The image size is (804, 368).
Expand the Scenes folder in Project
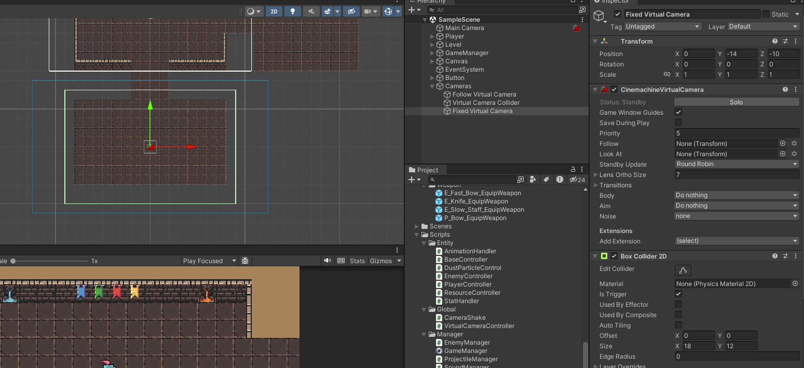coord(417,226)
